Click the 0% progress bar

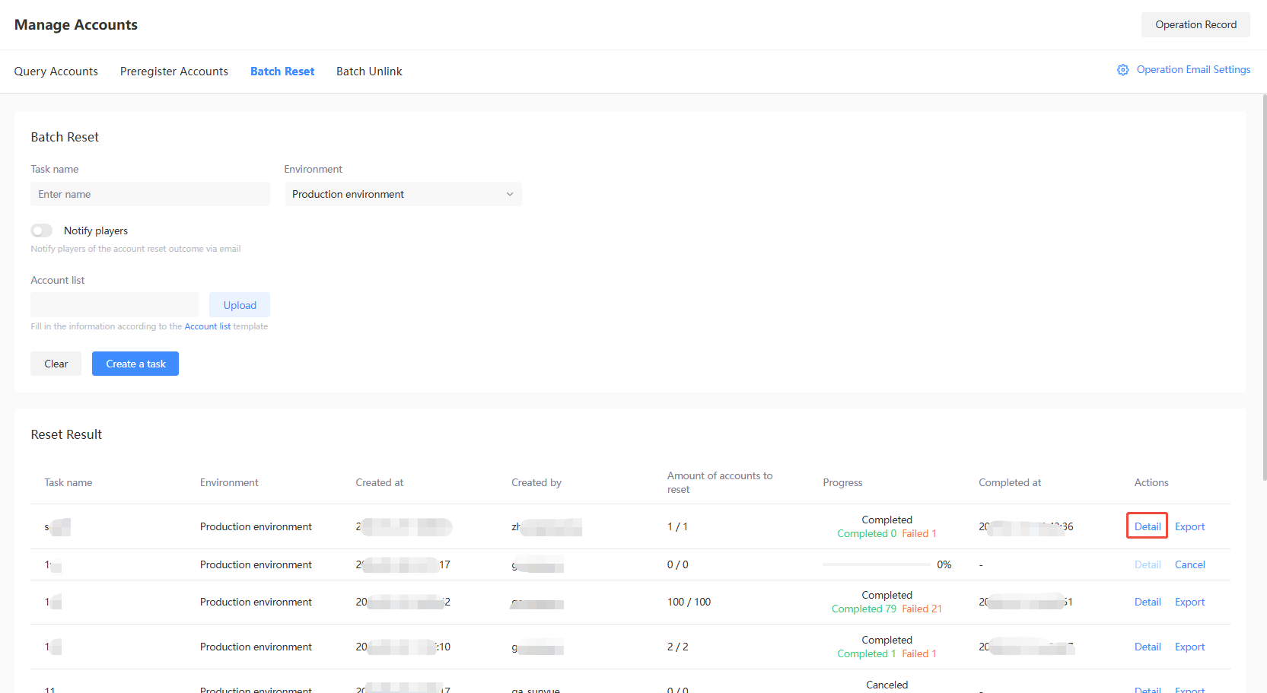[x=876, y=564]
